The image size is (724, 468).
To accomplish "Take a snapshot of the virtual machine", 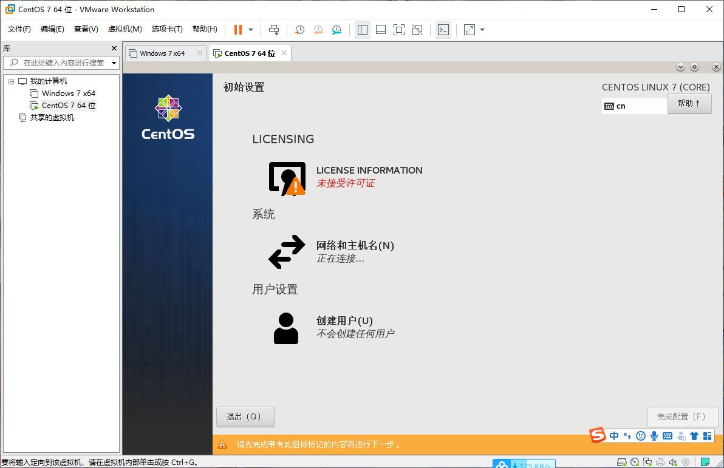I will 299,29.
